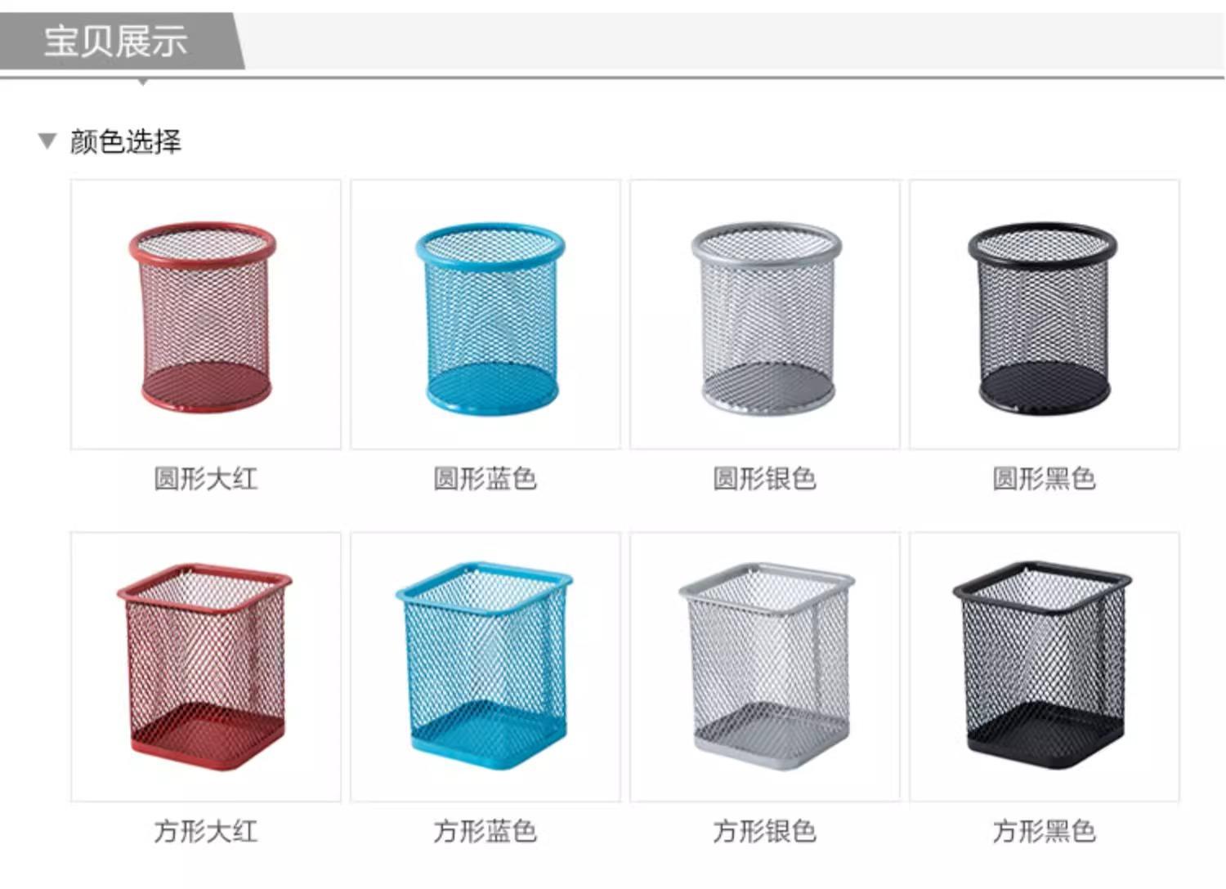Select the round red pen holder image
This screenshot has height=889, width=1226.
205,315
